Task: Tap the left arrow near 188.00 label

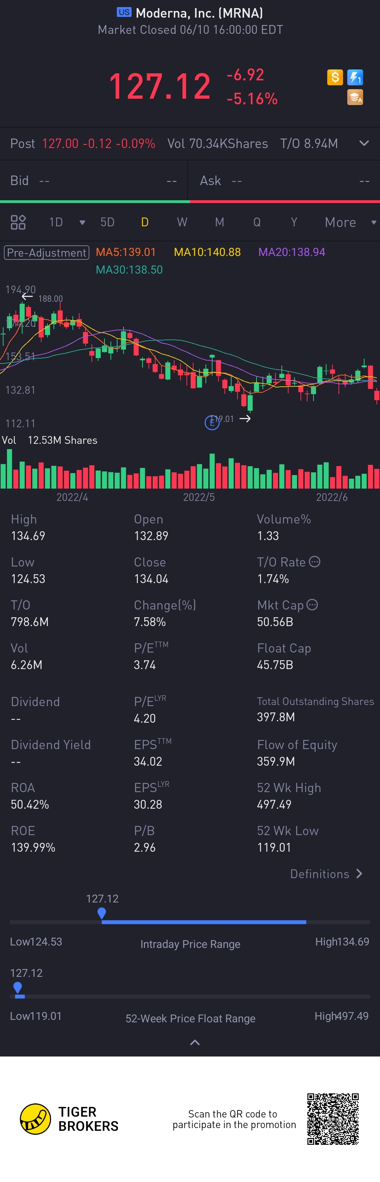Action: (27, 296)
